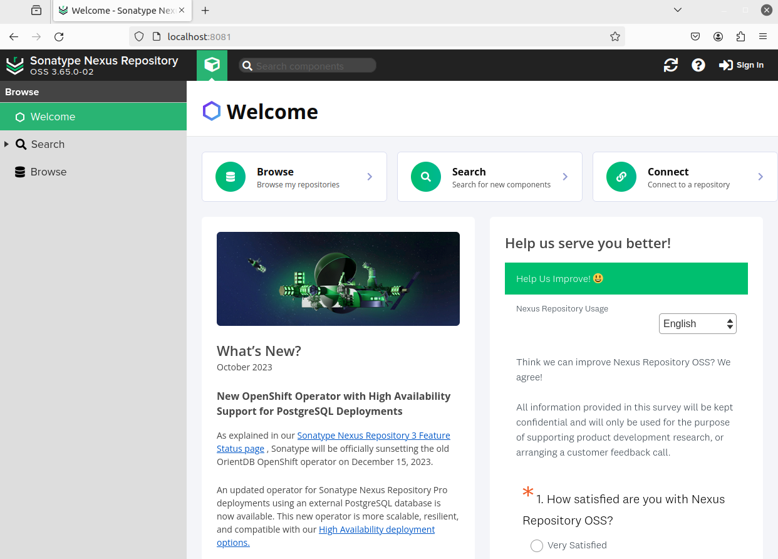Click the Browse my repositories card
Screen dimensions: 778x559
(294, 177)
